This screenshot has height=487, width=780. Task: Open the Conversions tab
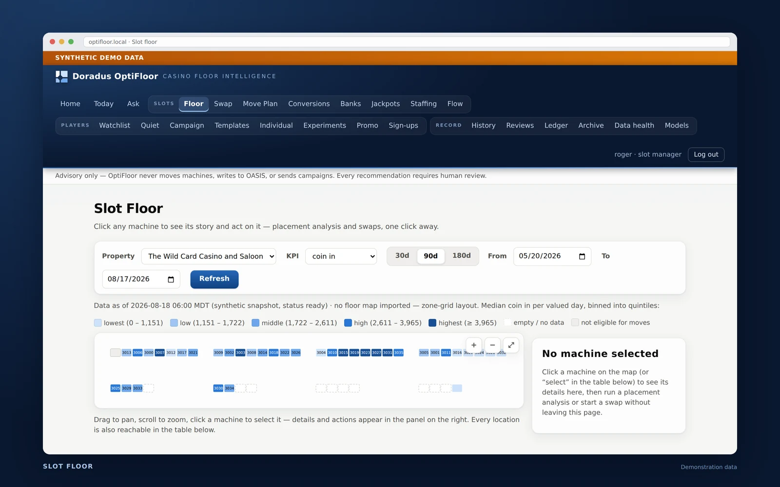pyautogui.click(x=309, y=104)
